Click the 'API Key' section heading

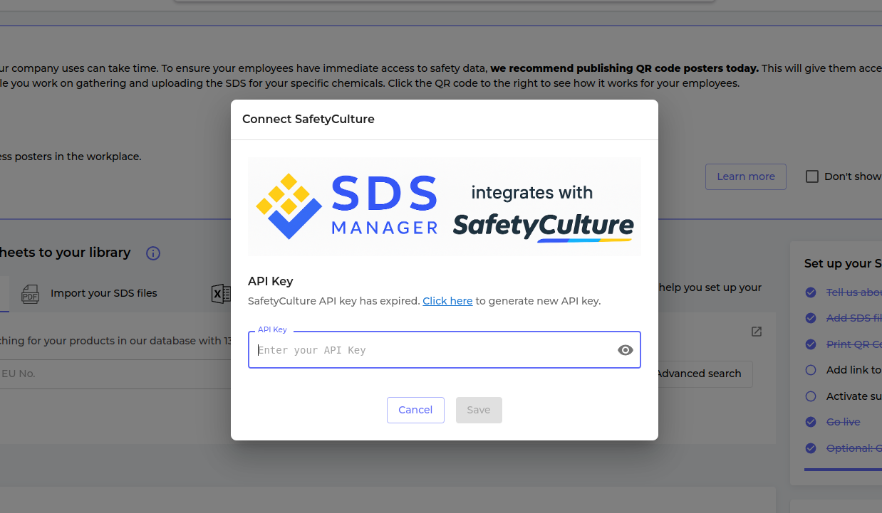(x=271, y=281)
